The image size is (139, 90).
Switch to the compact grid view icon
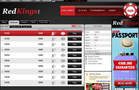79,26
